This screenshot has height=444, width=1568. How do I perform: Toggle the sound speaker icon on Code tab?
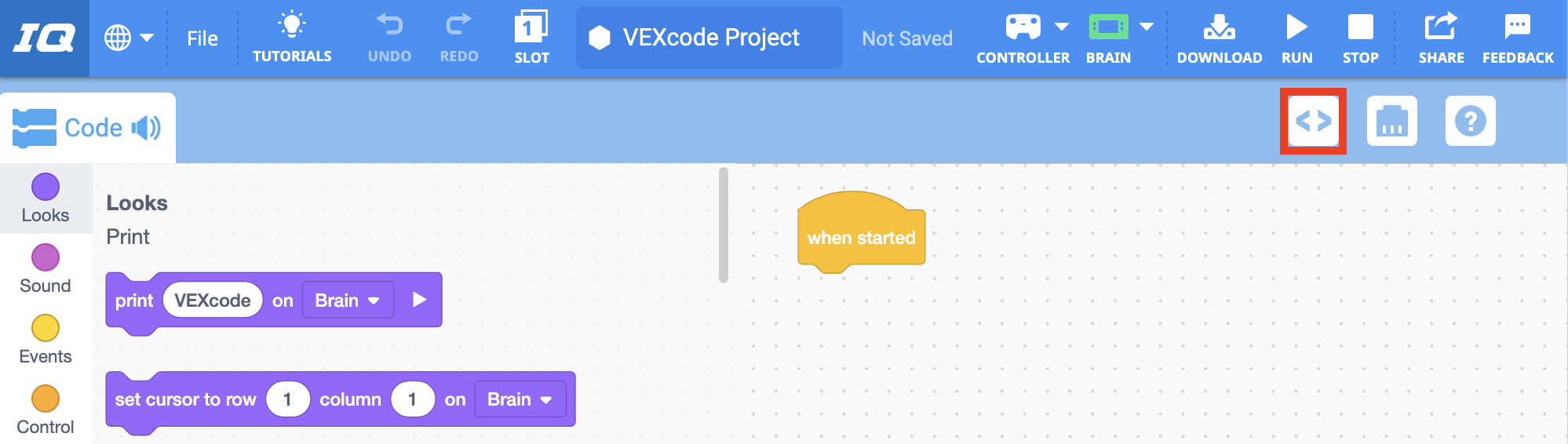click(146, 127)
